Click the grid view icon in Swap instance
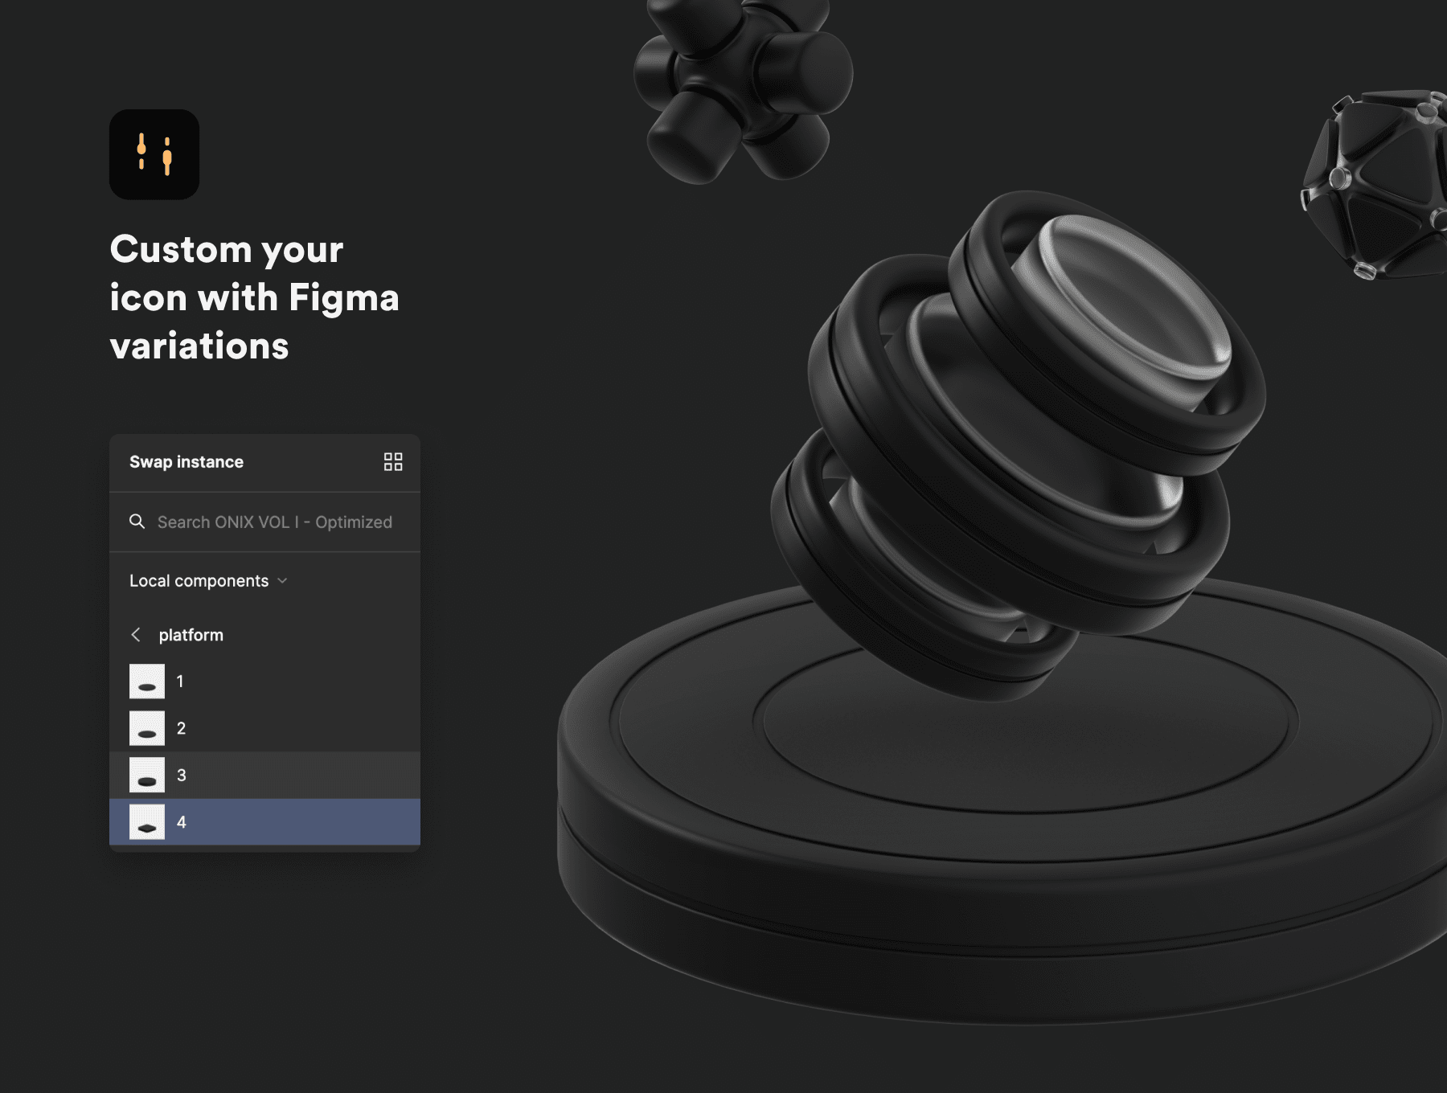1447x1093 pixels. [393, 461]
